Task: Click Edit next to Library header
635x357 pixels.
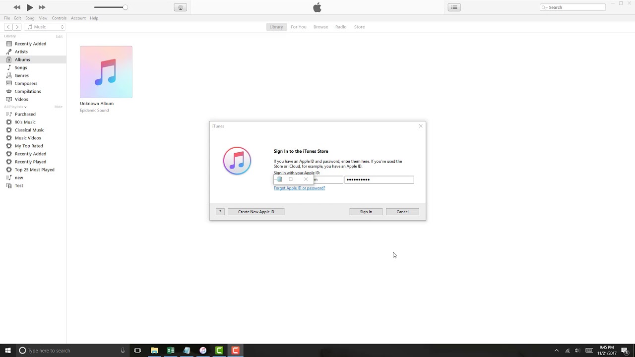Action: (59, 36)
